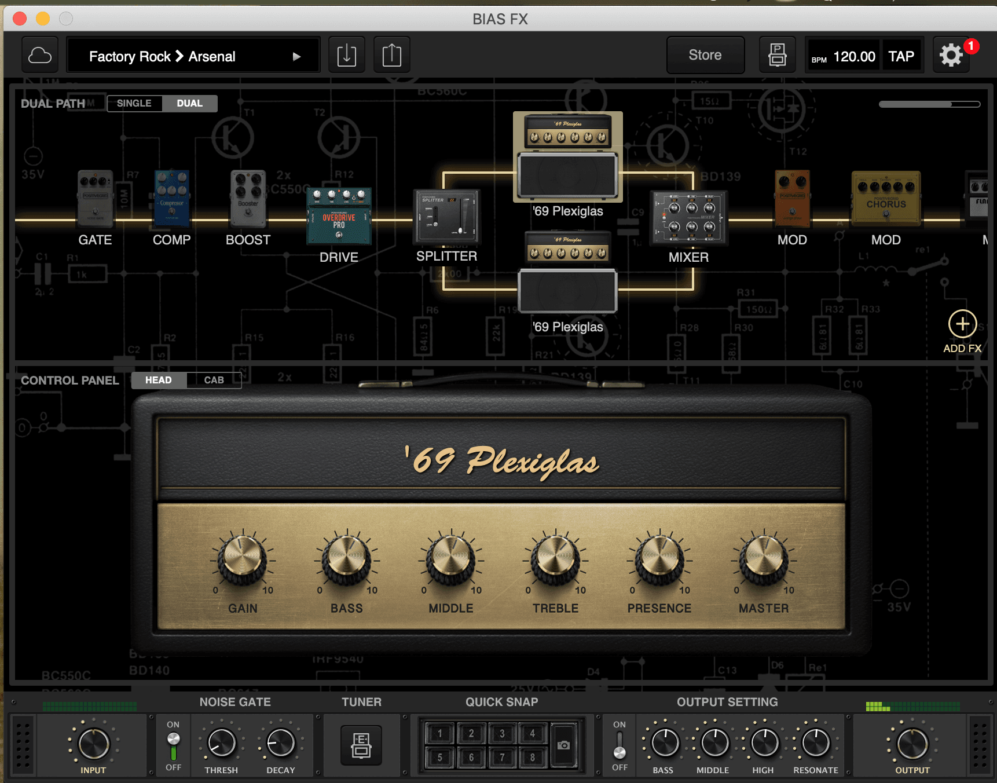
Task: Click the ADD FX plus icon
Action: click(962, 324)
